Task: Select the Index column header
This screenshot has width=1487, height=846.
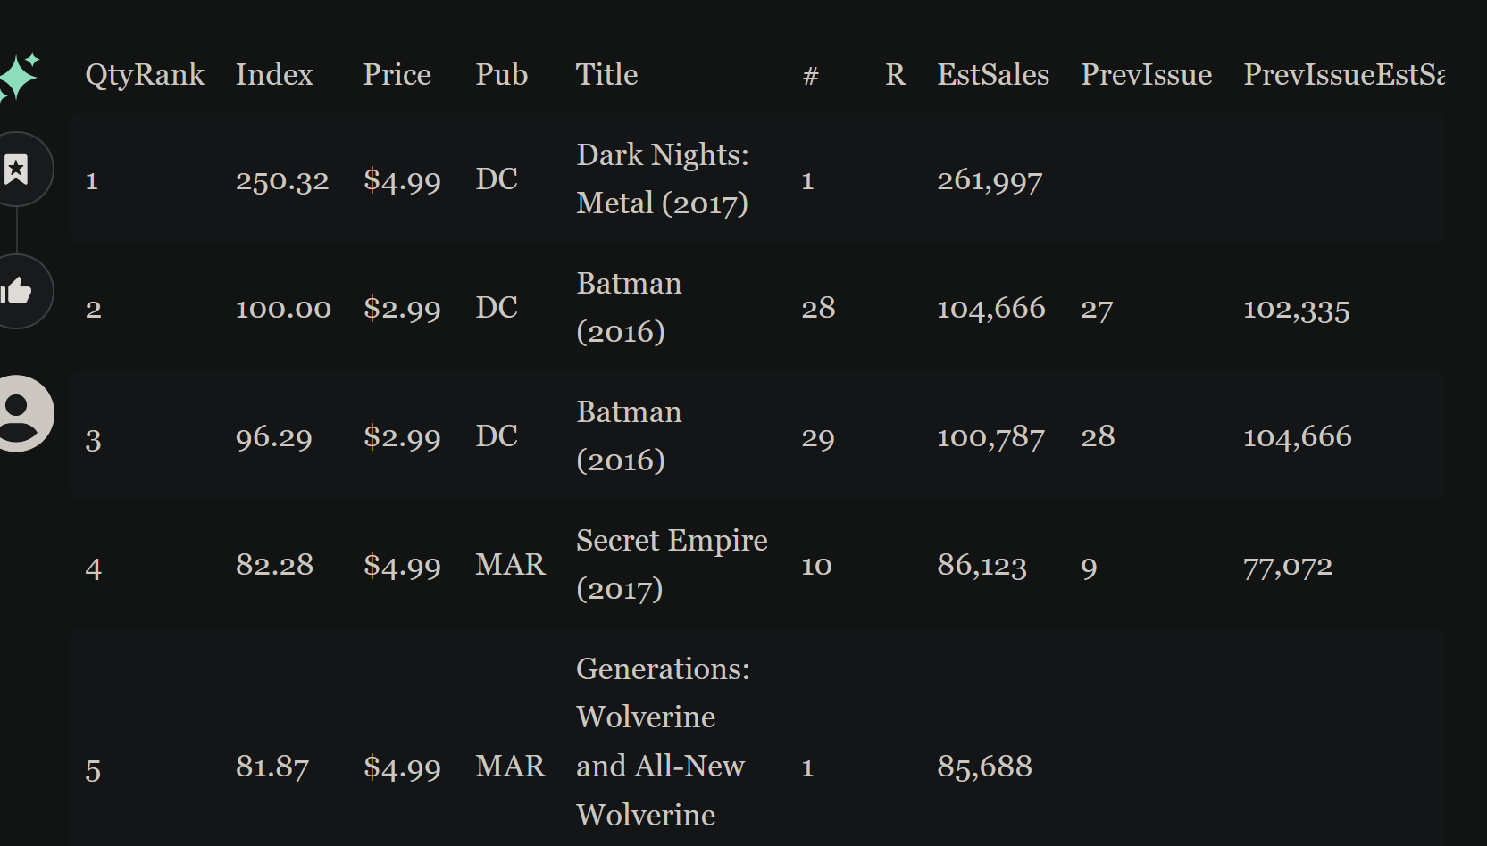Action: coord(274,74)
